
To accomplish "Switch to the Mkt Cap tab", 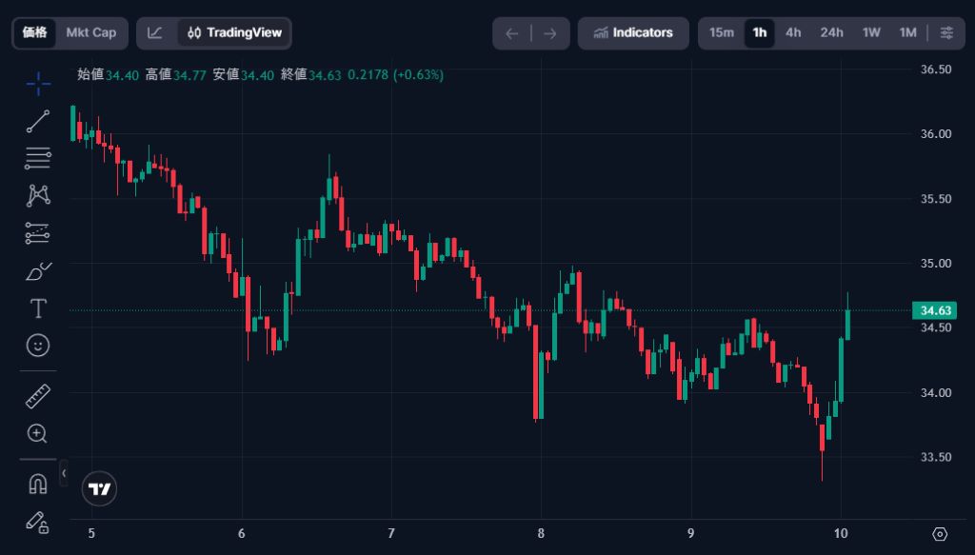I will 91,32.
